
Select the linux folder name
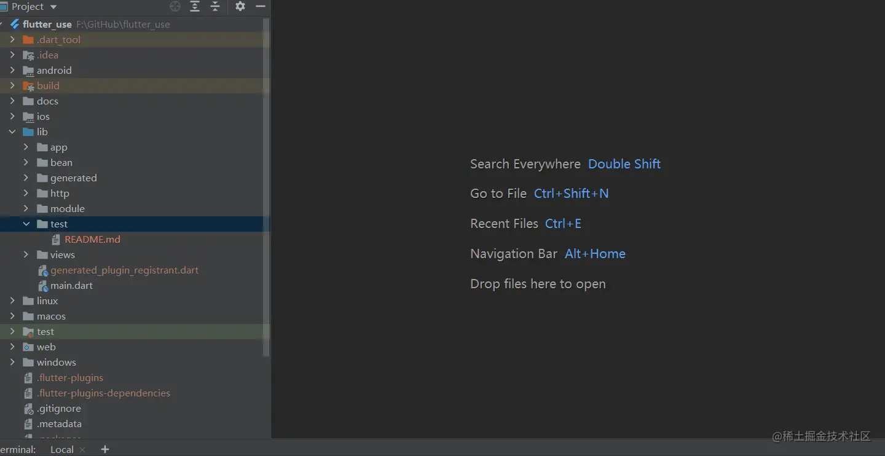(x=47, y=301)
